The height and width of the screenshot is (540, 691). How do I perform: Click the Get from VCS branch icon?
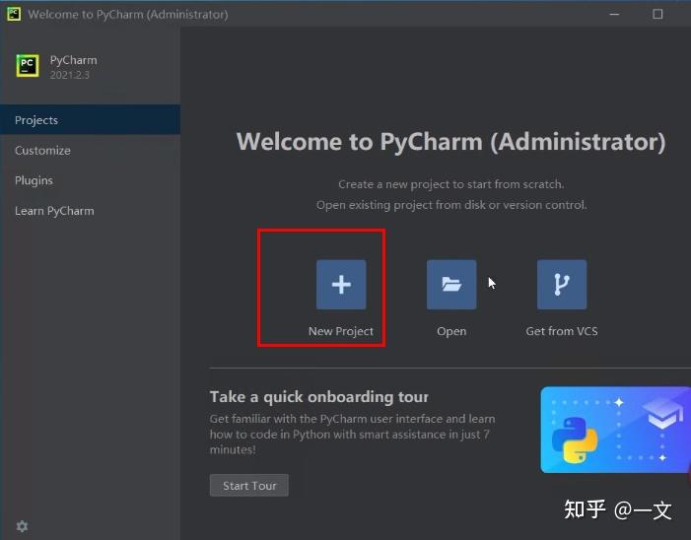562,284
